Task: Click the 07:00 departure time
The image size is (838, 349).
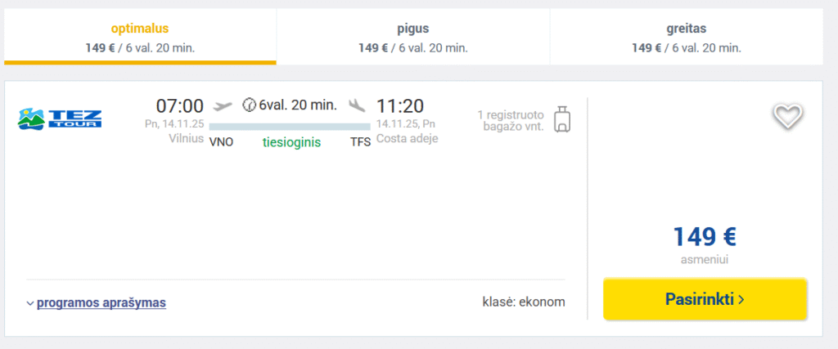Action: point(179,105)
